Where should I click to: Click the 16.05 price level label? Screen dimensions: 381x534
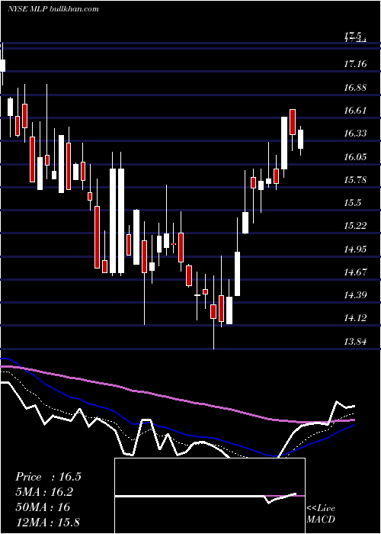click(x=355, y=156)
